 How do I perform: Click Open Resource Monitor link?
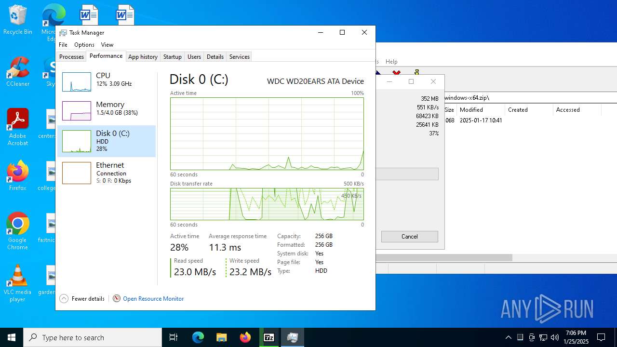pyautogui.click(x=153, y=299)
